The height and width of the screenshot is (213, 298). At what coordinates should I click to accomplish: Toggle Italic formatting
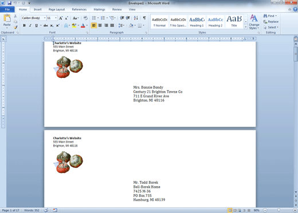point(30,25)
